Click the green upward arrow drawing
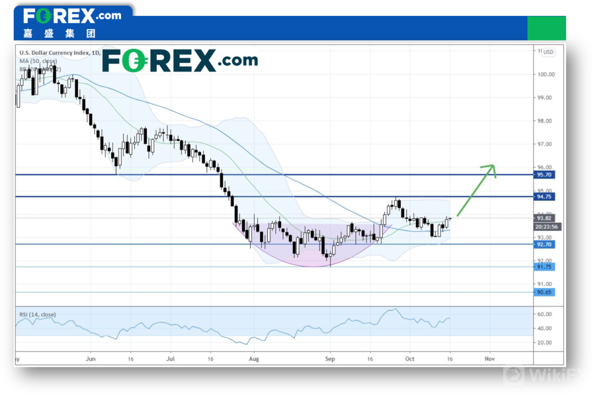 (x=477, y=189)
